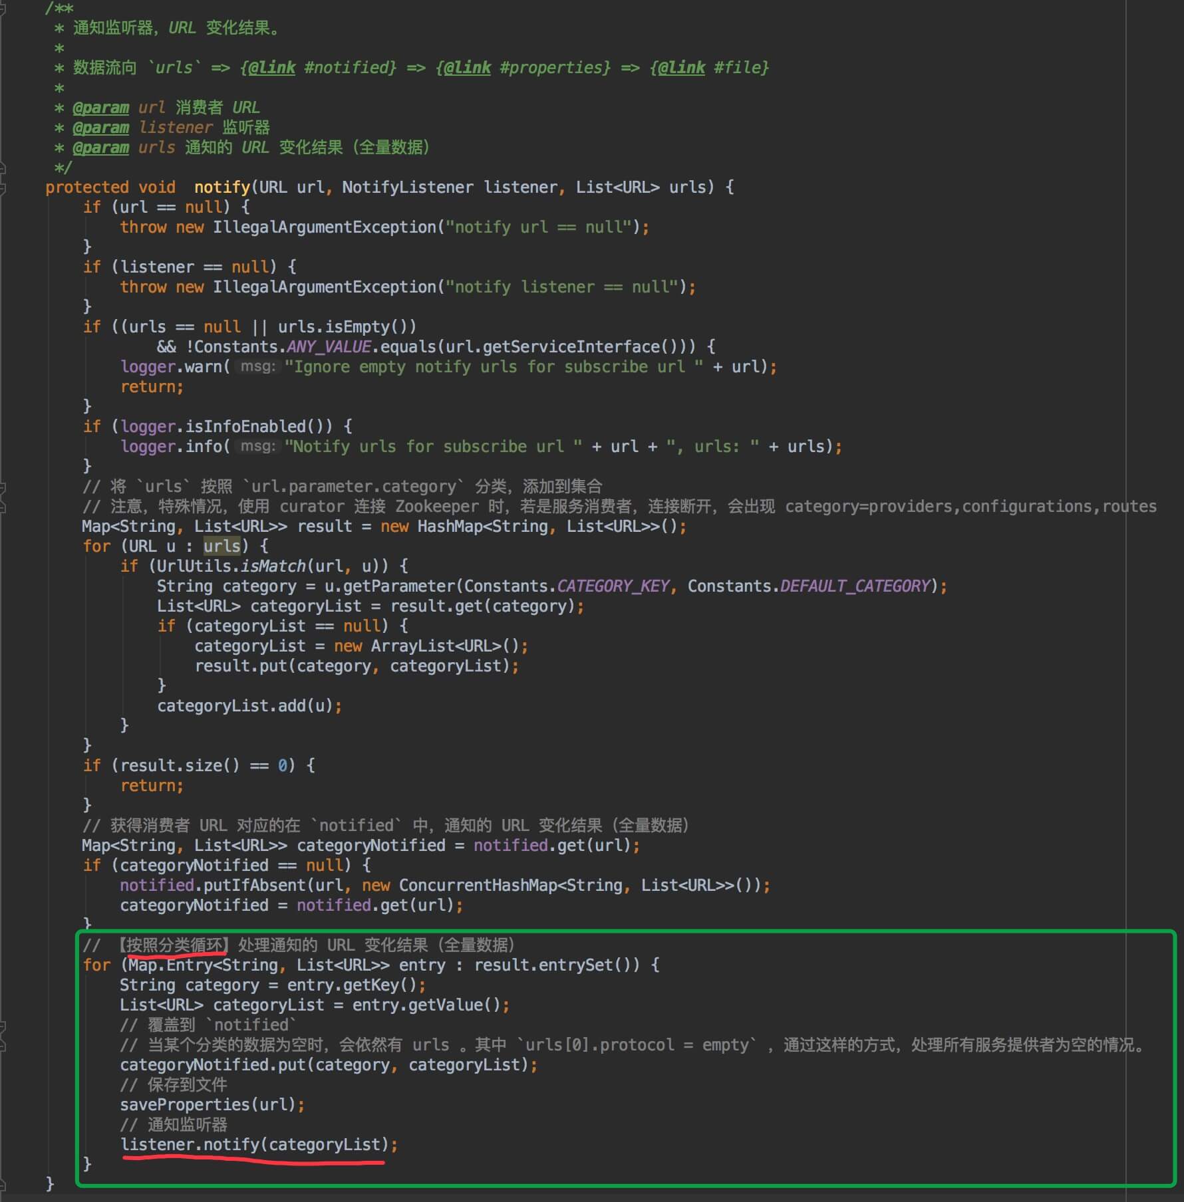The width and height of the screenshot is (1184, 1202).
Task: Place cursor on notify method name in signature
Action: point(222,187)
